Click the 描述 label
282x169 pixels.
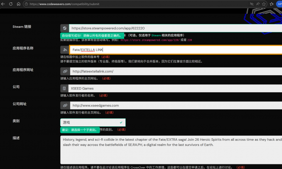coord(16,138)
